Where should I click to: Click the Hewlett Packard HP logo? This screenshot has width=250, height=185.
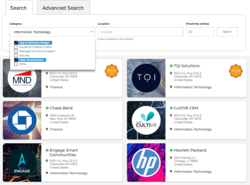point(146,162)
